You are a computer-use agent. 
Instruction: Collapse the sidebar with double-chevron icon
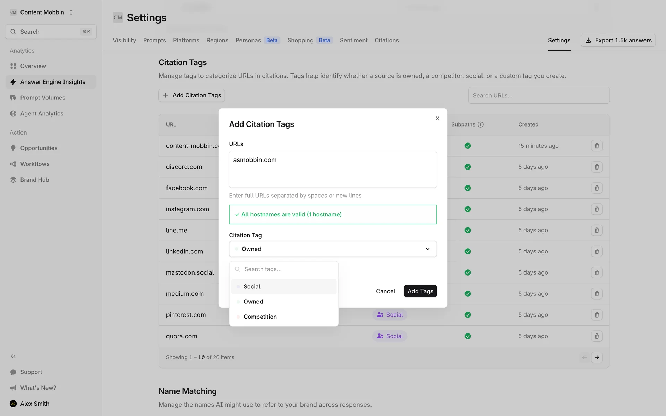click(x=13, y=356)
